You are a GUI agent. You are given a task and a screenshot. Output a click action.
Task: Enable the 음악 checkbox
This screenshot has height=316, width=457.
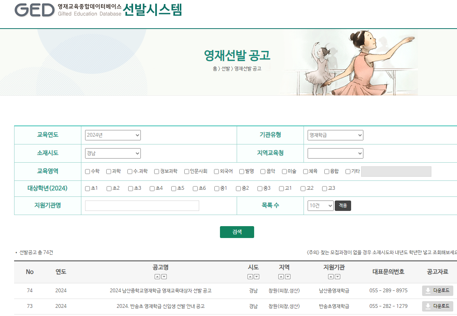[263, 172]
